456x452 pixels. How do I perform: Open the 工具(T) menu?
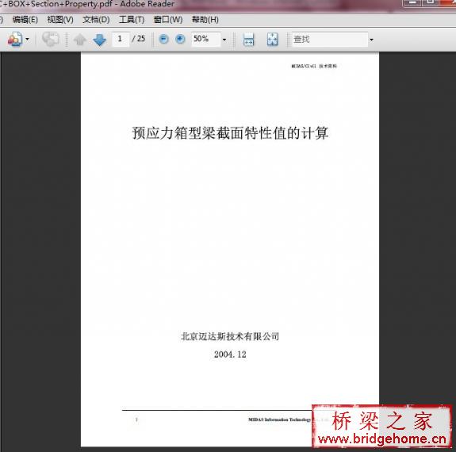point(132,20)
